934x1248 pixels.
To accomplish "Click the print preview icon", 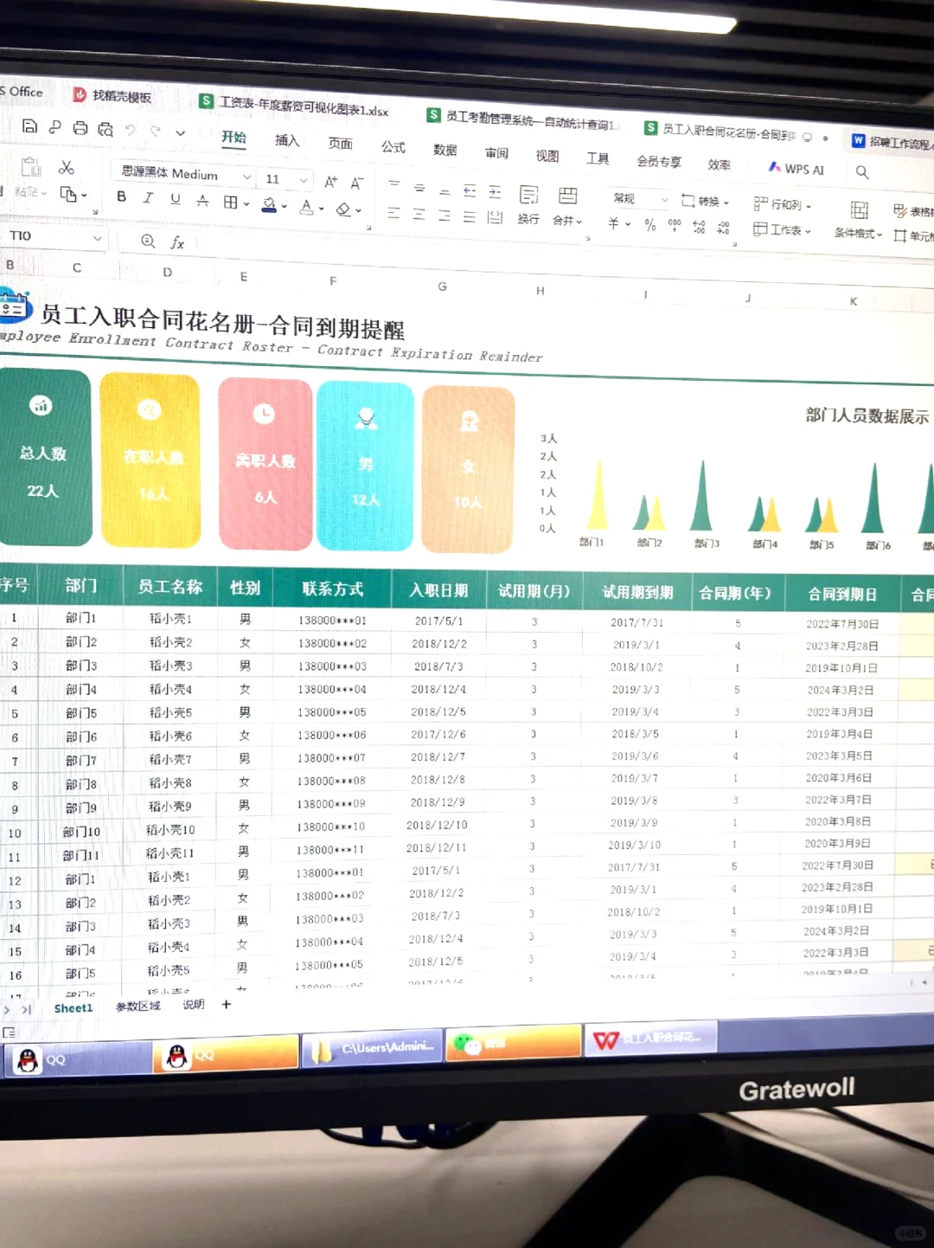I will click(106, 127).
